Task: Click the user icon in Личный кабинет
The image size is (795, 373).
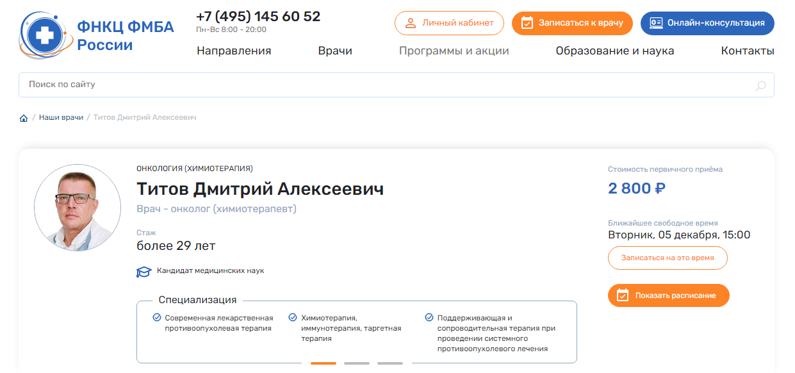Action: coord(411,23)
